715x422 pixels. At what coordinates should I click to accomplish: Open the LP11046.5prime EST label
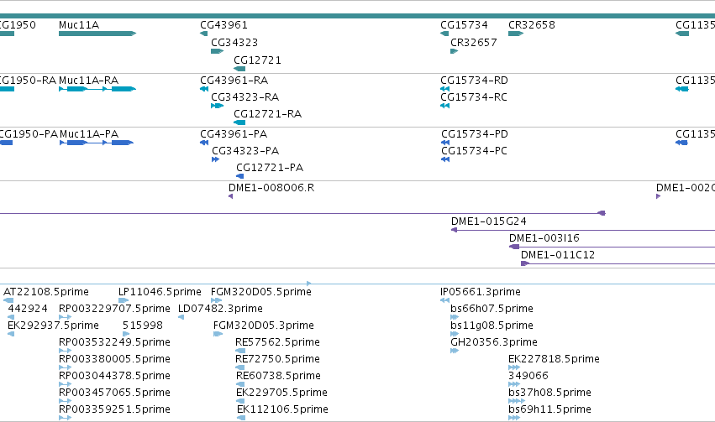click(x=160, y=292)
